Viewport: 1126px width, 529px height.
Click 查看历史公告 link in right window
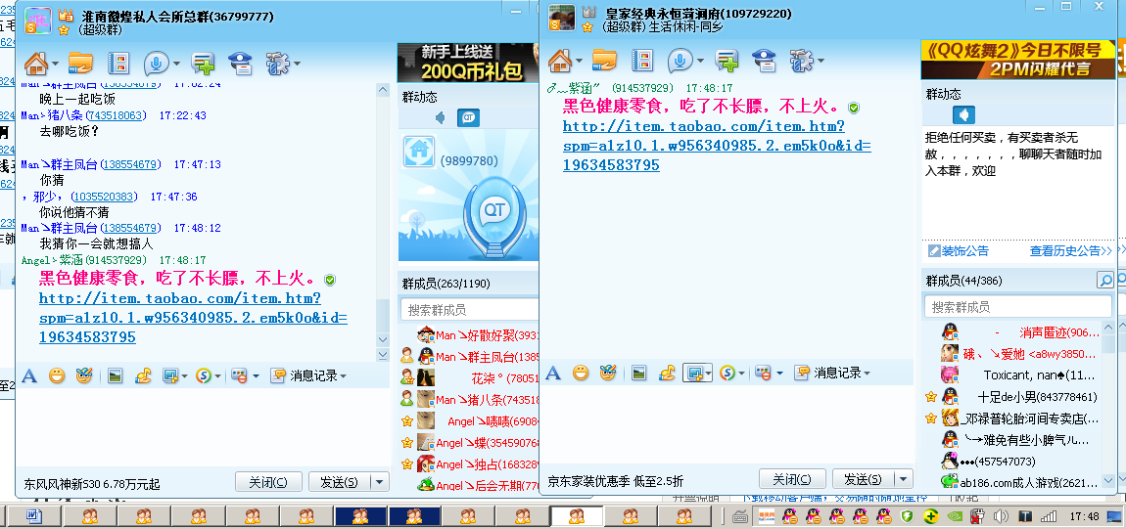[1071, 251]
